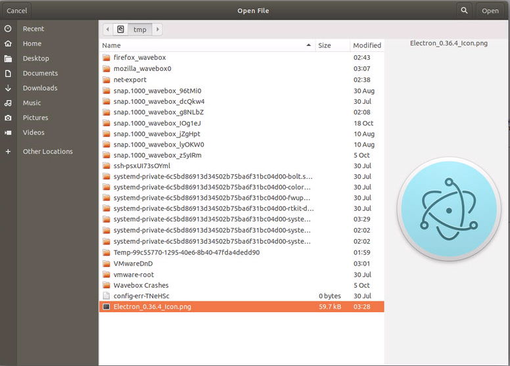Image resolution: width=510 pixels, height=366 pixels.
Task: Click the Recent clock icon
Action: tap(8, 29)
